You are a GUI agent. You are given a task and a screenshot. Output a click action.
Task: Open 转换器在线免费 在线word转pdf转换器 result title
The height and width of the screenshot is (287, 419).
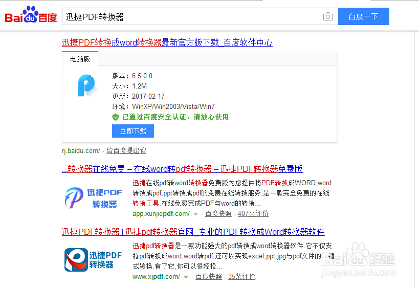click(x=182, y=169)
